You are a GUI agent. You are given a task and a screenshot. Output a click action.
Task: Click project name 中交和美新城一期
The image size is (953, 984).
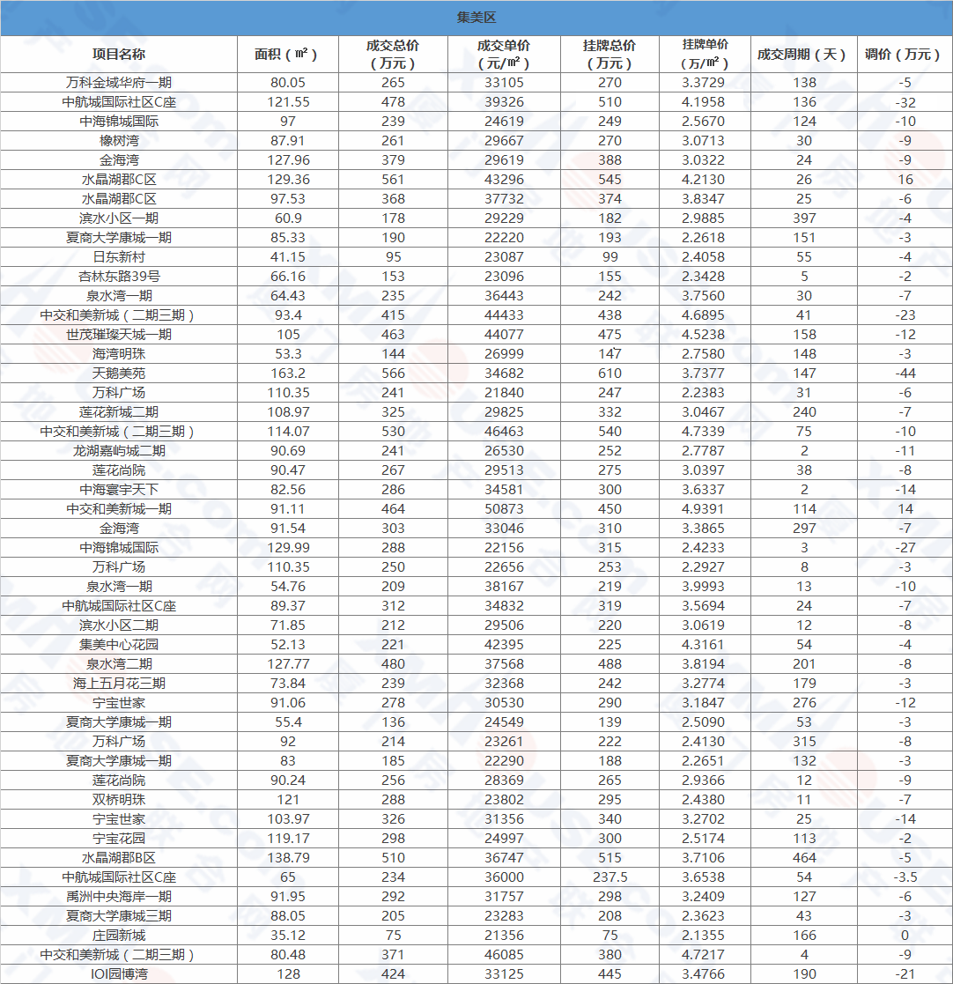pyautogui.click(x=119, y=509)
